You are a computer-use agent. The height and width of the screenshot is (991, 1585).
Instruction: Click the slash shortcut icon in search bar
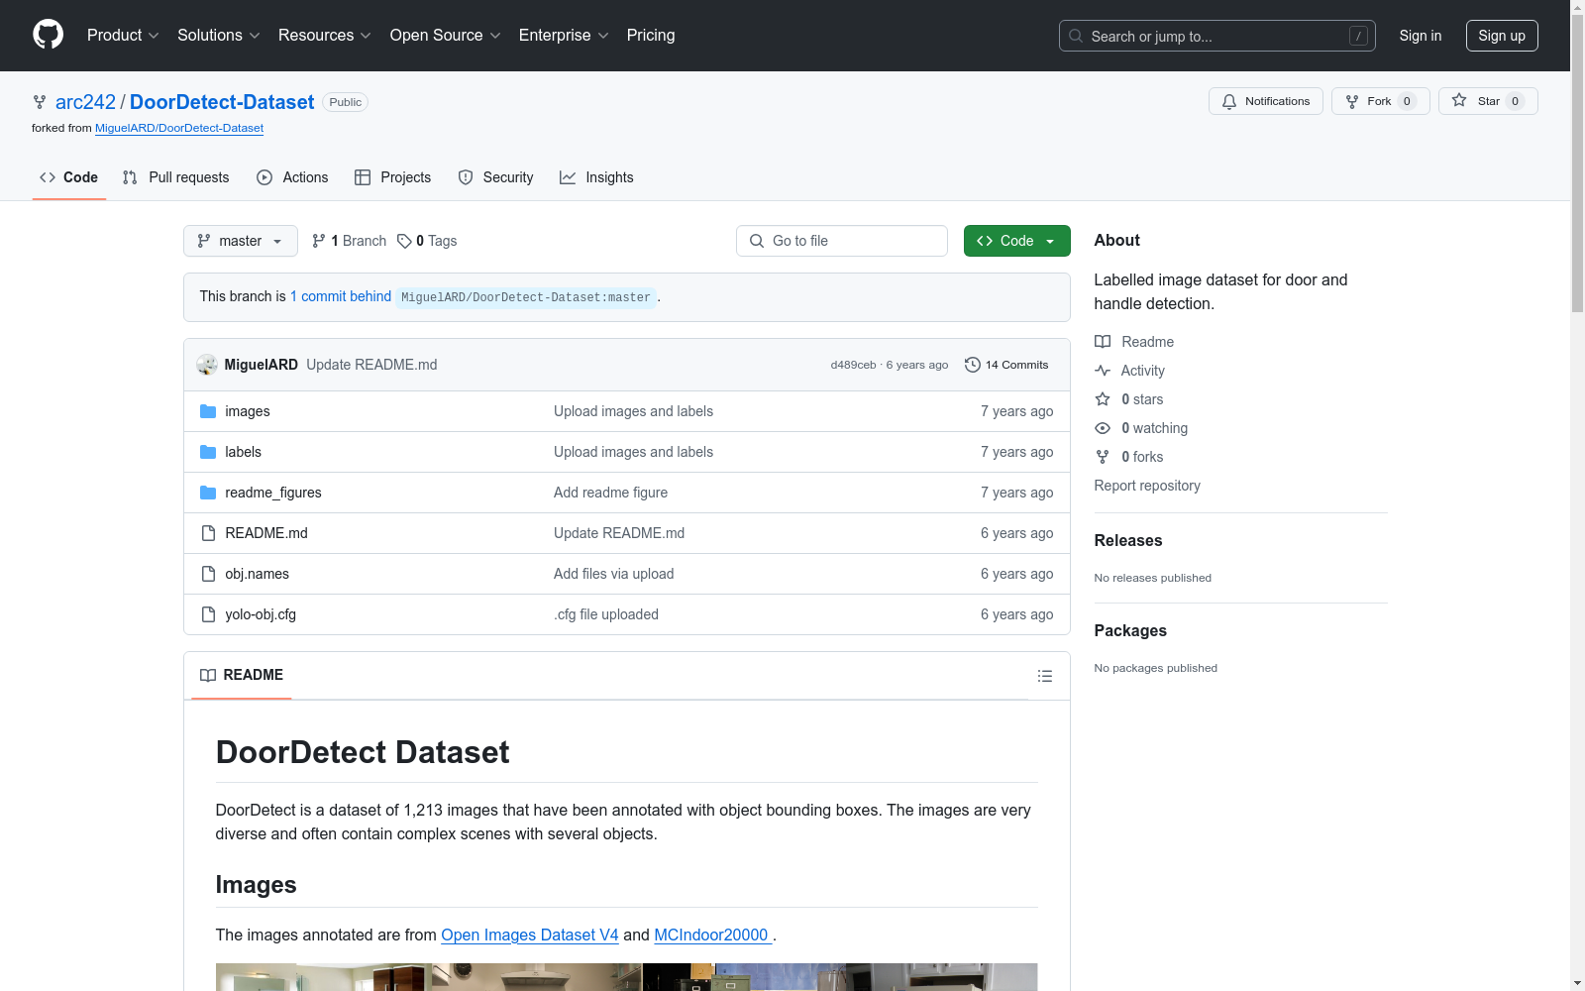click(1358, 36)
